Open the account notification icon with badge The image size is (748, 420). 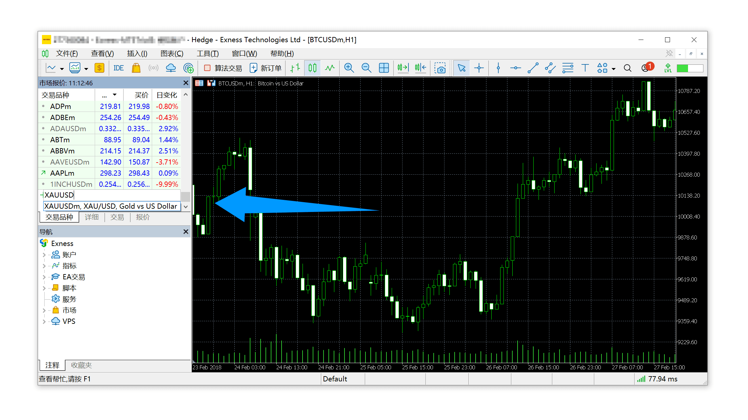[647, 67]
